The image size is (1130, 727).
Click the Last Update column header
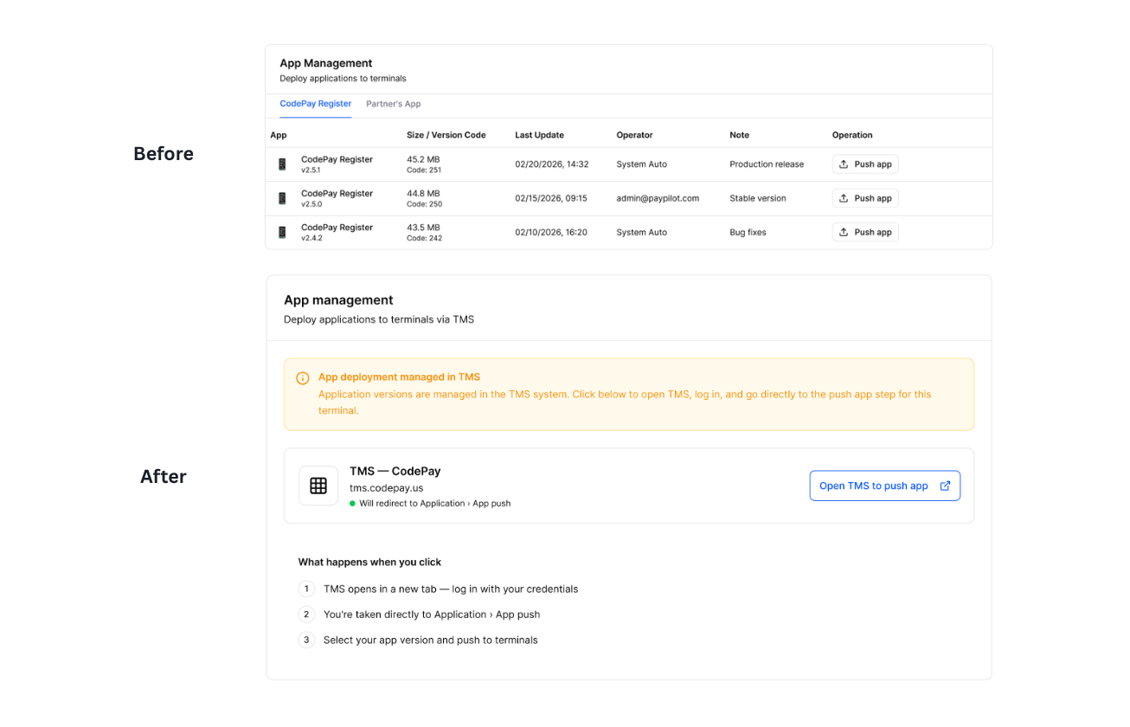[x=539, y=135]
